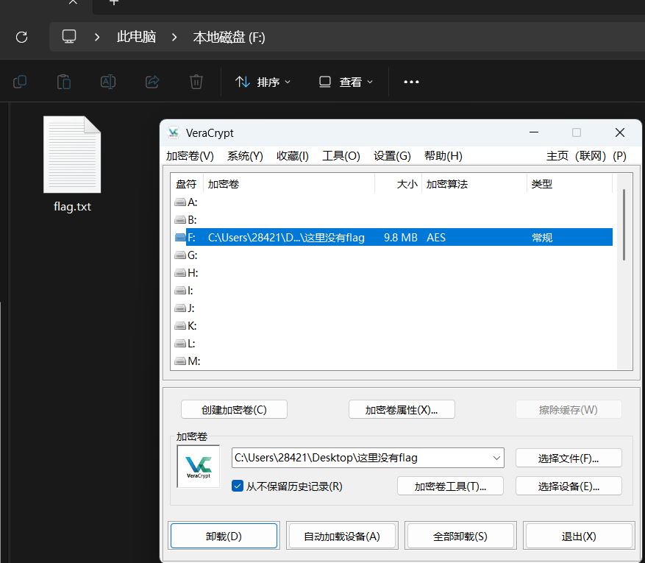Click the 卸载(D) dismount button
The image size is (645, 563).
(224, 536)
